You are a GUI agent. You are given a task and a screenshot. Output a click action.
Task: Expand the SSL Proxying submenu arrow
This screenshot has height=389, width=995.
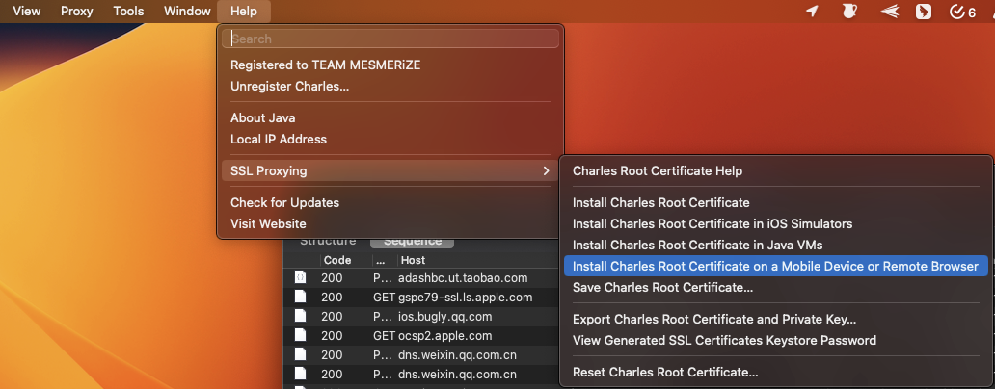[546, 171]
